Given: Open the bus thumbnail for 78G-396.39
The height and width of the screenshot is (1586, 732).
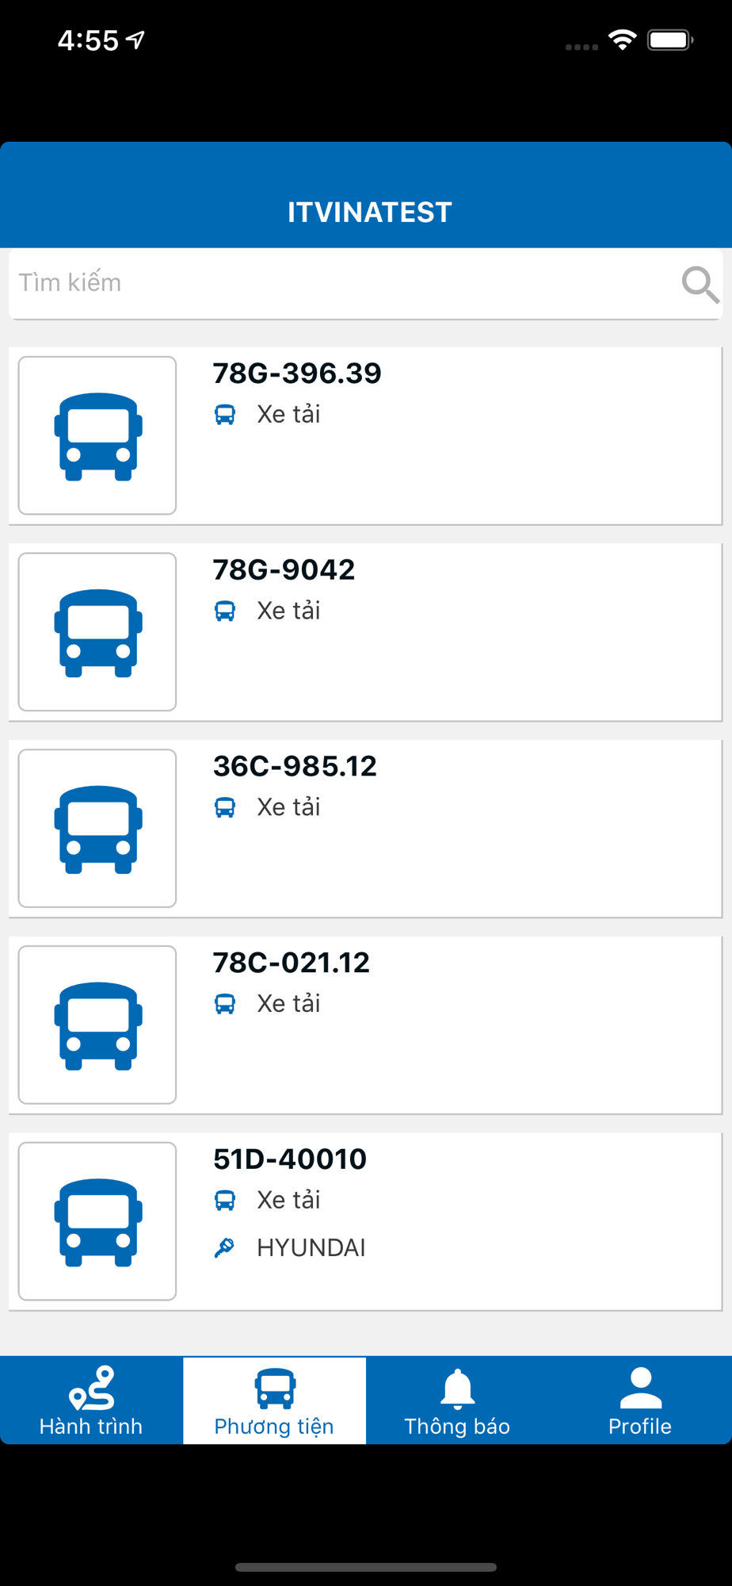Looking at the screenshot, I should 97,435.
